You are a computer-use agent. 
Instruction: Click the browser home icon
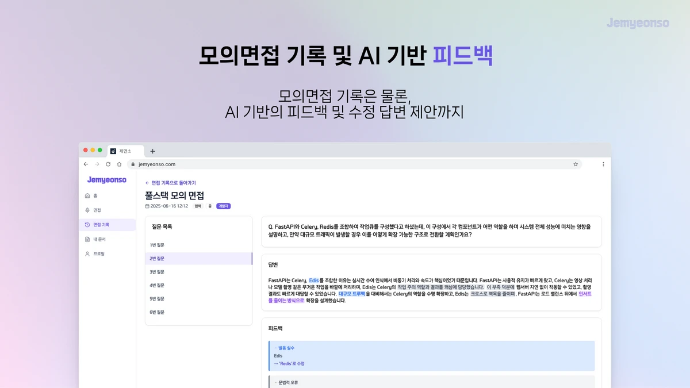click(x=119, y=164)
